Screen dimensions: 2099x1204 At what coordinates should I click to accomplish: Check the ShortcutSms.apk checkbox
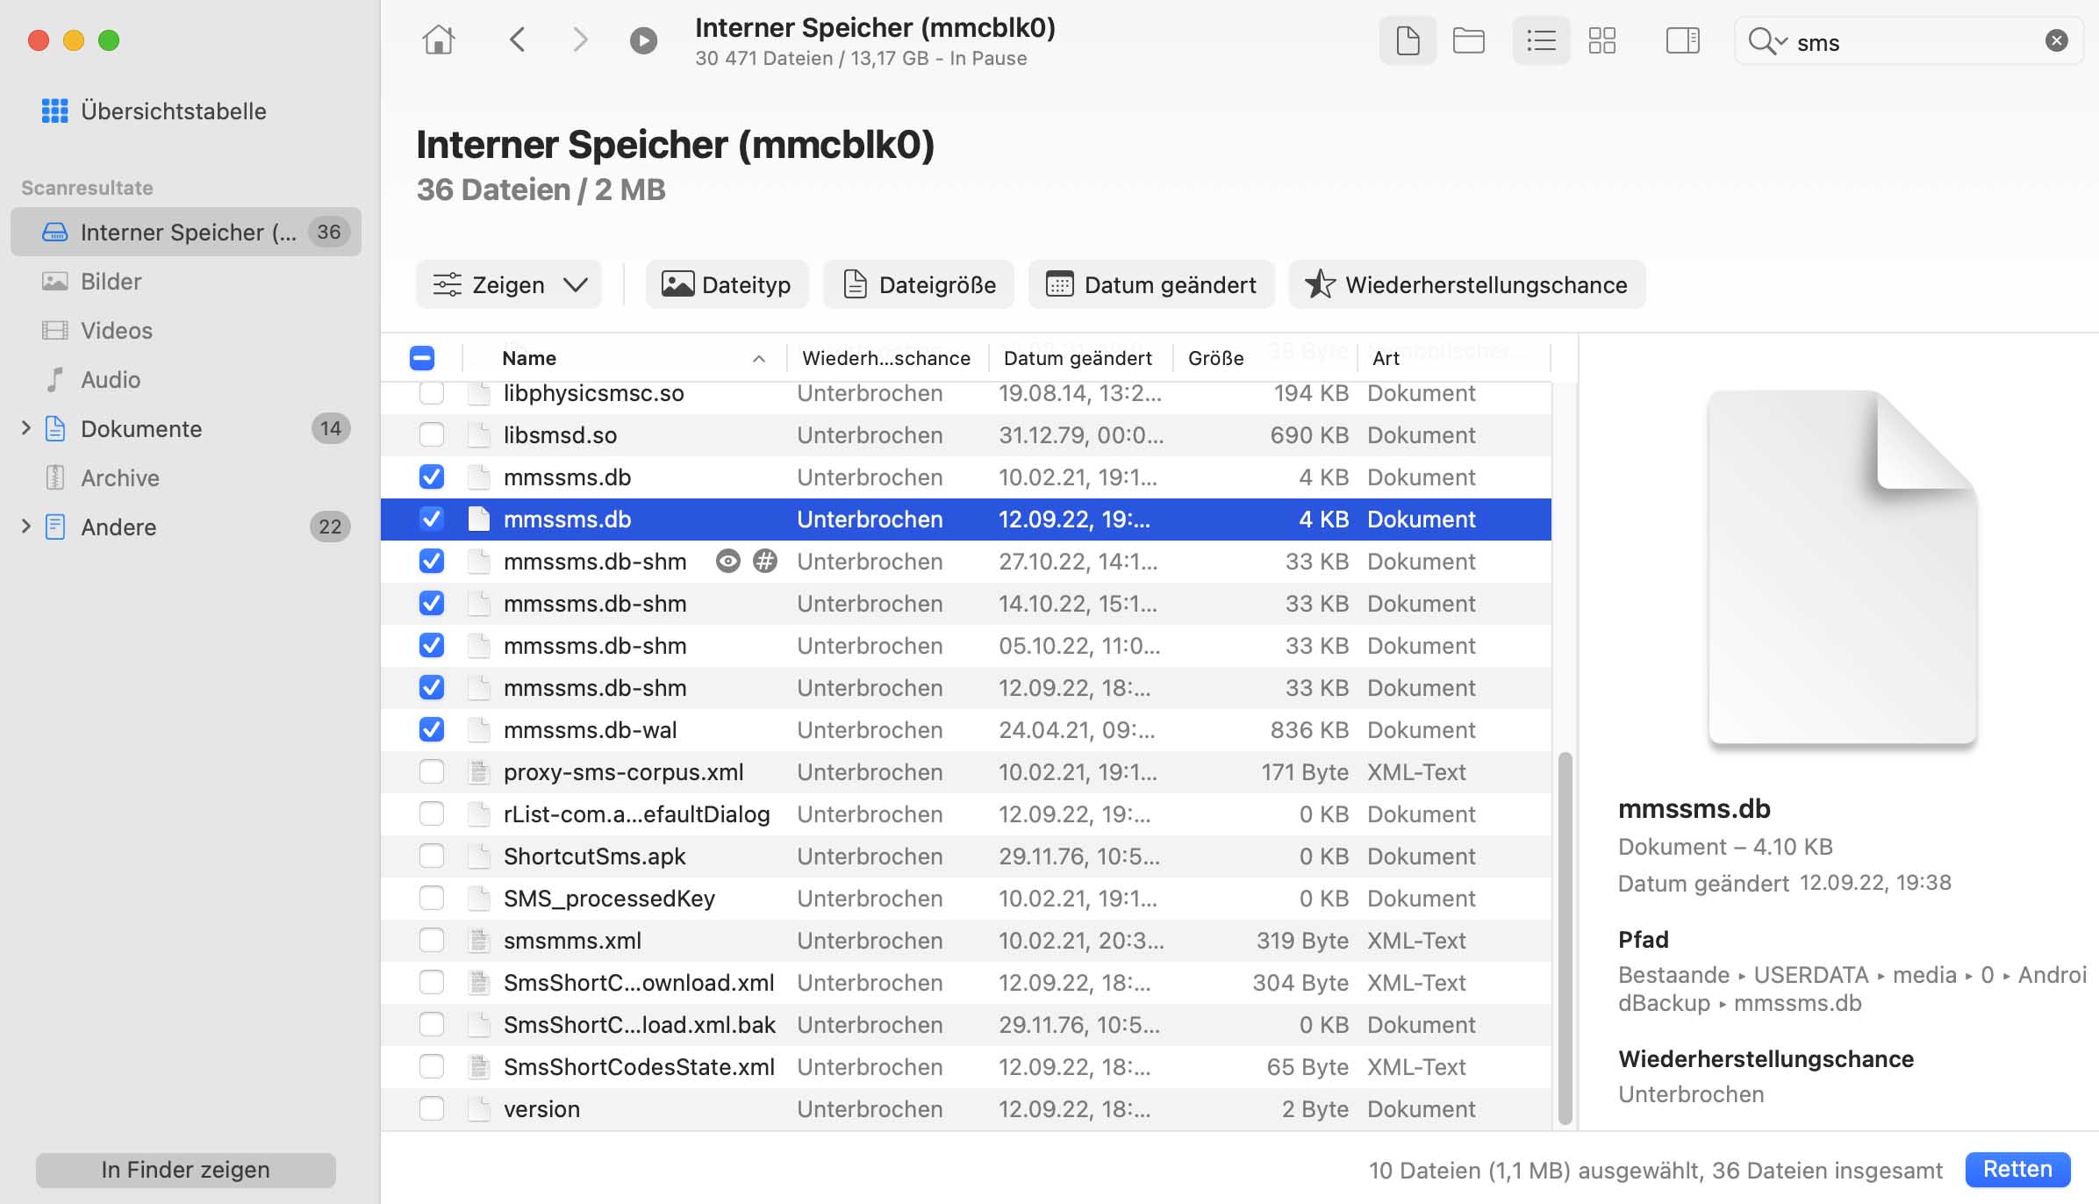[432, 856]
